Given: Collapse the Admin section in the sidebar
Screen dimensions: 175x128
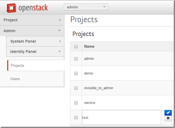Looking at the screenshot, I should click(32, 31).
